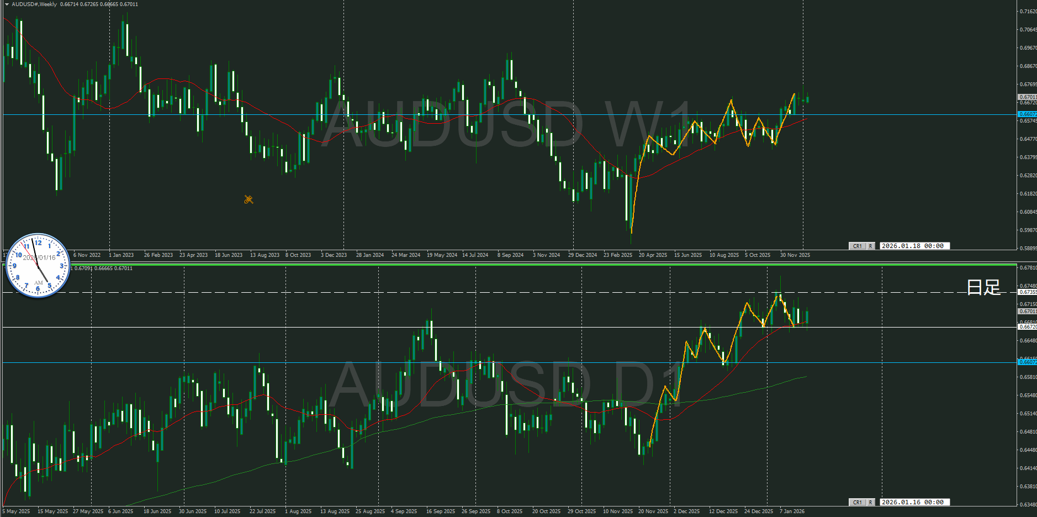
Task: Click the 0.67011 current price label on weekly axis
Action: click(1027, 97)
